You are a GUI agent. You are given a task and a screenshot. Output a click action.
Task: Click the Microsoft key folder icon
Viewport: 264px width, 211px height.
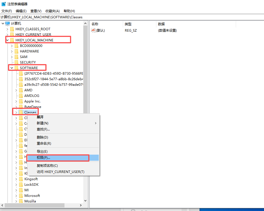22,195
